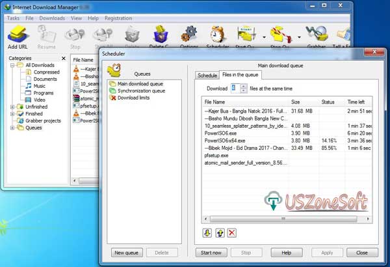Move selected file up in queue
The height and width of the screenshot is (267, 390).
pyautogui.click(x=220, y=233)
